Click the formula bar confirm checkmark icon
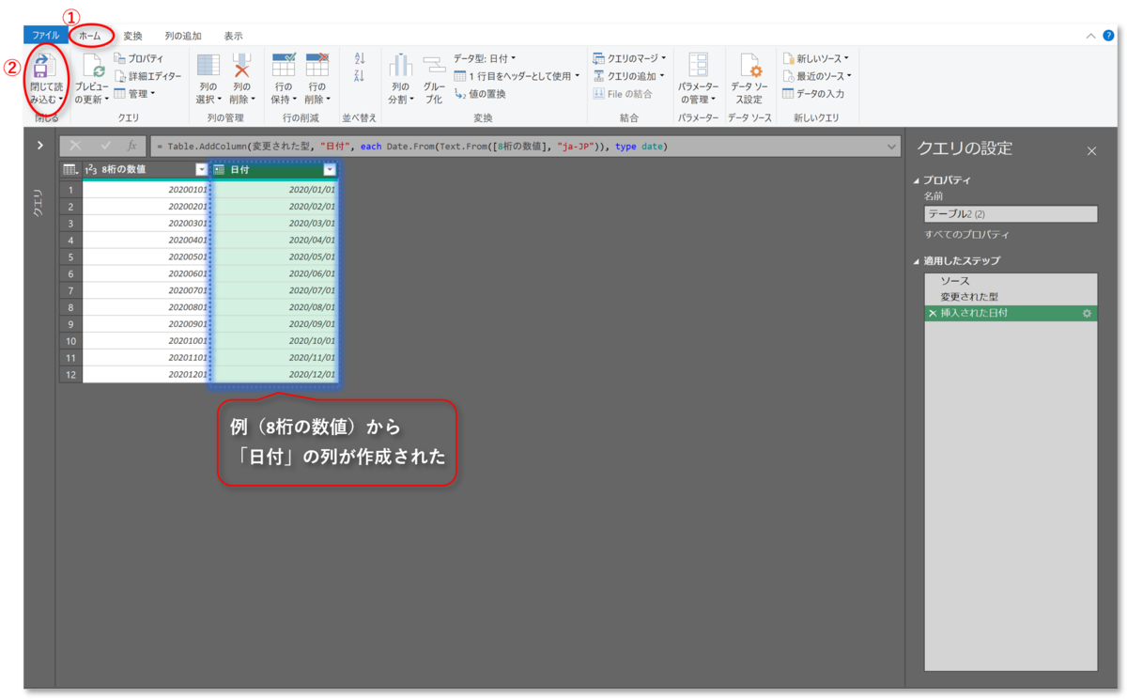 point(105,146)
